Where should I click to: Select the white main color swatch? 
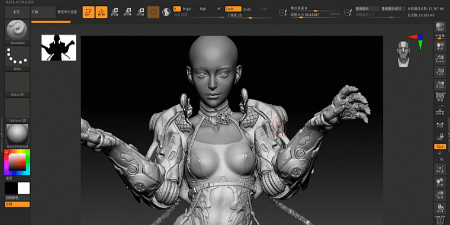pos(24,188)
